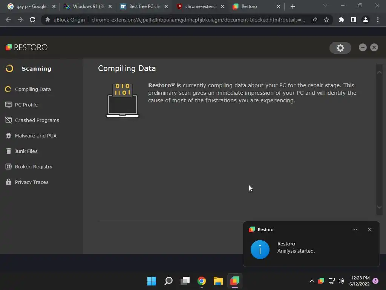This screenshot has width=386, height=290.
Task: Dismiss the Restoro notification toast
Action: click(369, 230)
